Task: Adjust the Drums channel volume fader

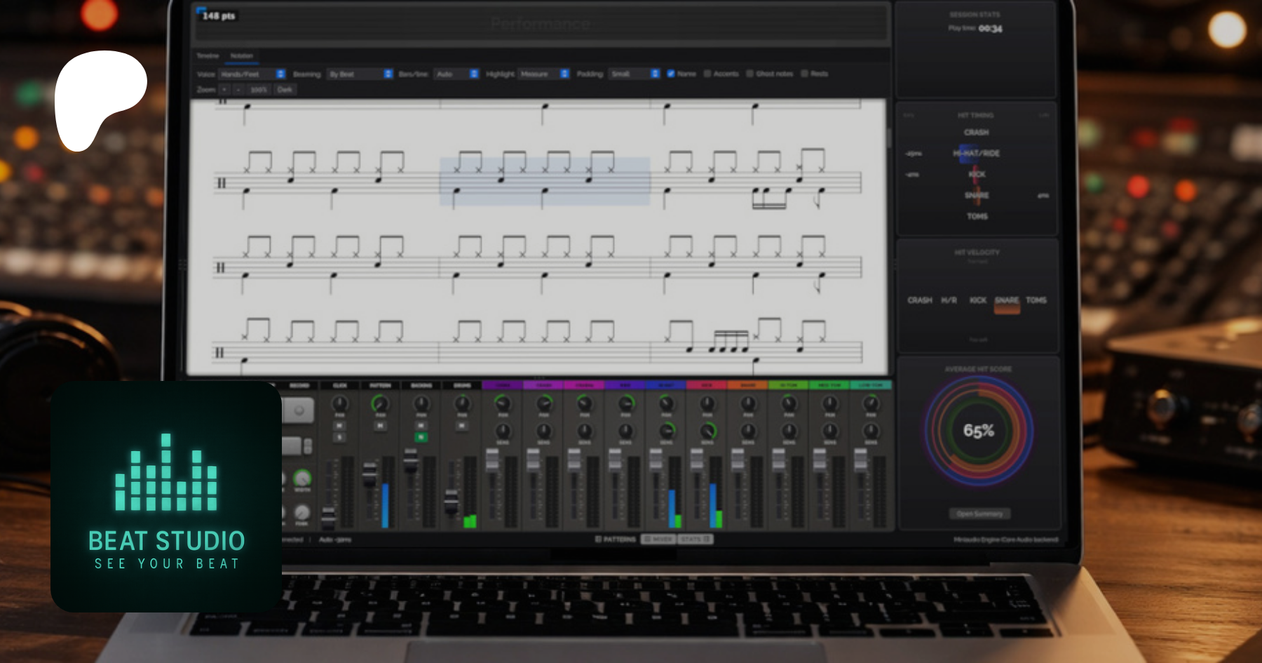Action: pos(452,501)
